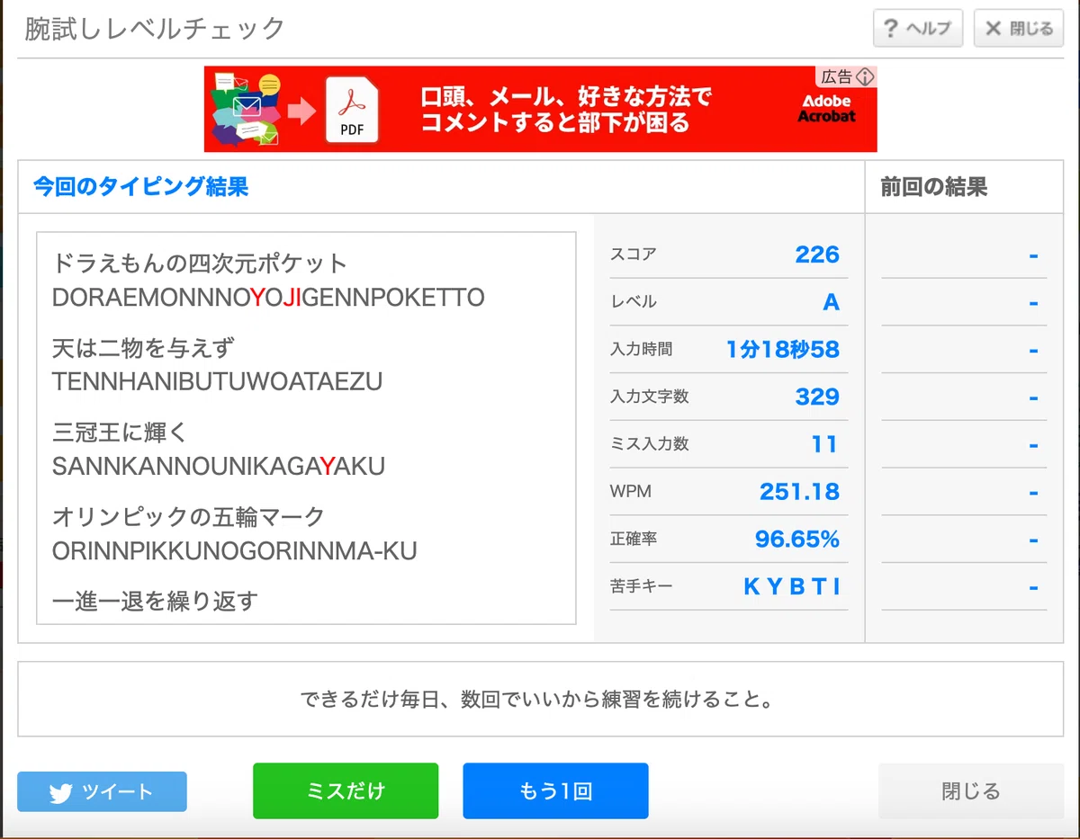The image size is (1080, 839).
Task: Click the advice できるだけ毎日、数回でいいから練習を続けること。
Action: (537, 700)
